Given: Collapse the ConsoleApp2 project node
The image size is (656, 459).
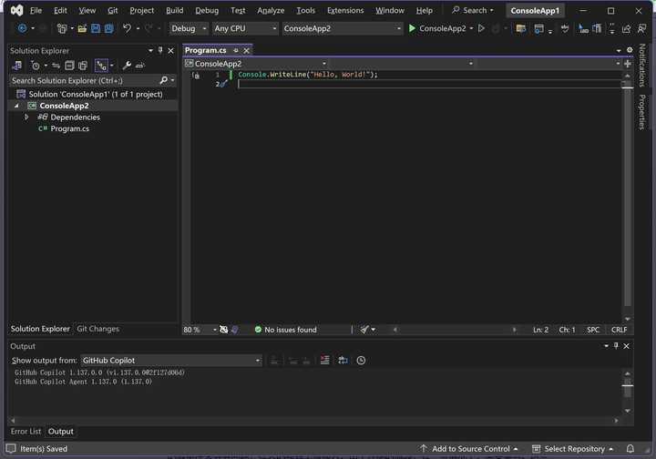Looking at the screenshot, I should point(16,106).
